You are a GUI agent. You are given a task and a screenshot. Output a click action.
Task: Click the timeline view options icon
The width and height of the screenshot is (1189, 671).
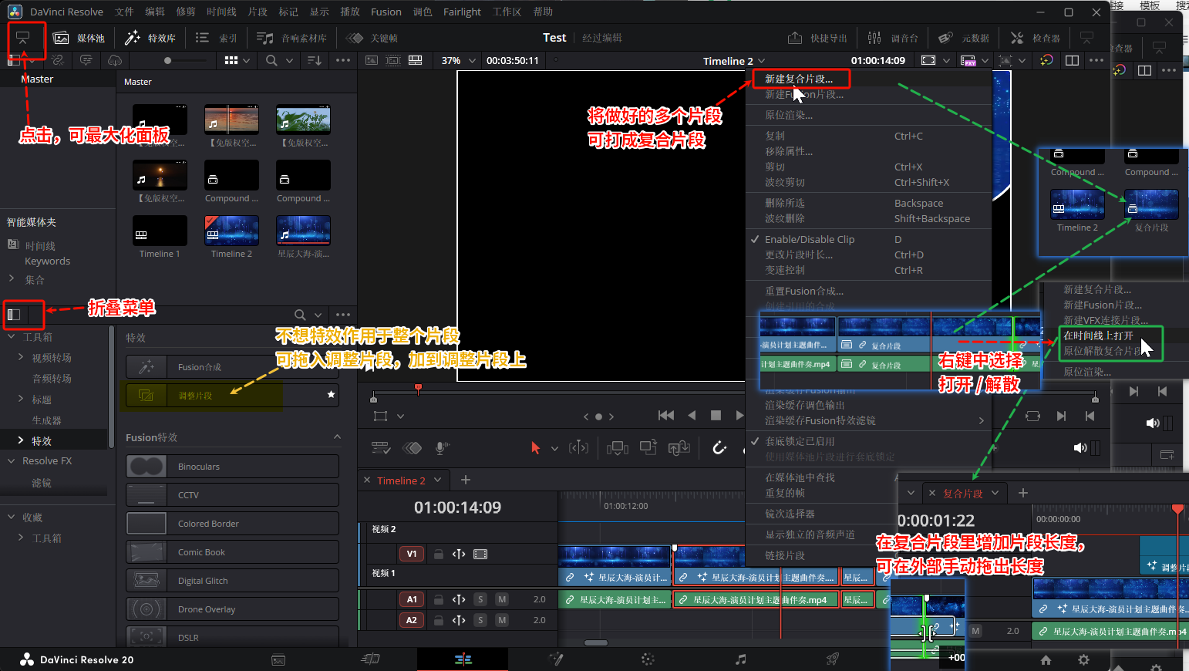click(x=381, y=448)
